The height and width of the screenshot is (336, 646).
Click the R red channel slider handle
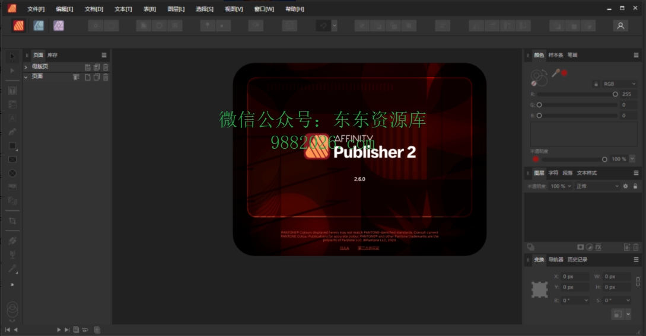click(615, 94)
